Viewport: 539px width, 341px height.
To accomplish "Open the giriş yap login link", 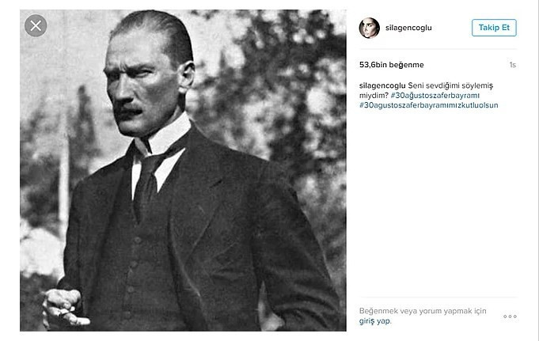I will pyautogui.click(x=374, y=321).
